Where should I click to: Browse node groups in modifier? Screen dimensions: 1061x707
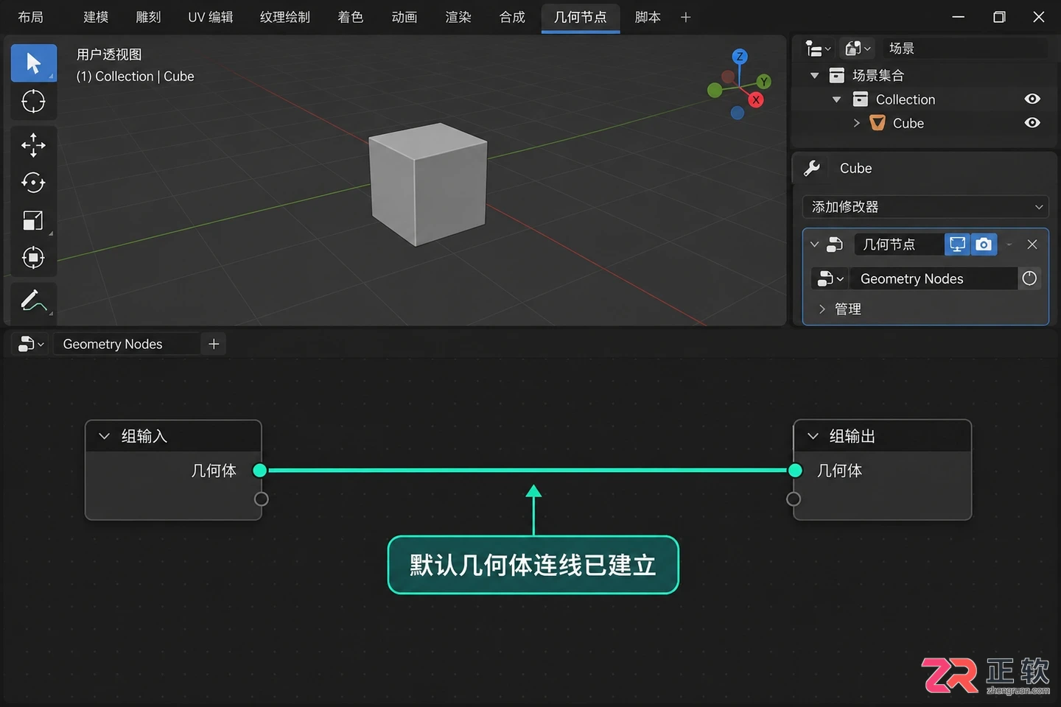830,278
